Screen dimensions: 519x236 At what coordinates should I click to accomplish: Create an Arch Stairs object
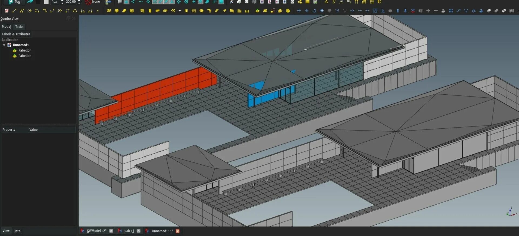(217, 11)
